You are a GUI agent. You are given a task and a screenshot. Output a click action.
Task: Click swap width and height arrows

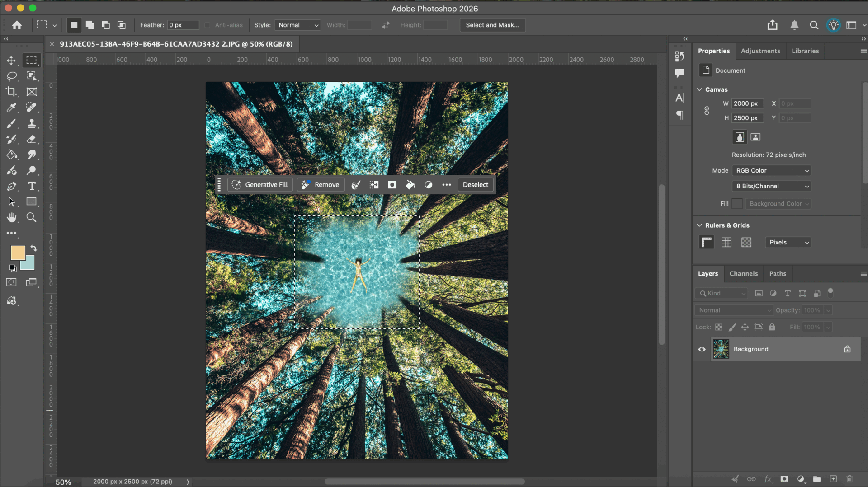386,25
